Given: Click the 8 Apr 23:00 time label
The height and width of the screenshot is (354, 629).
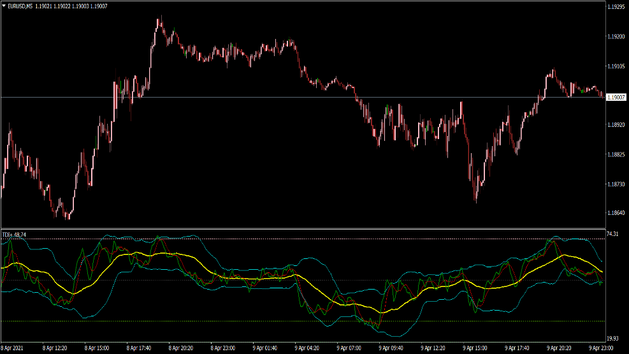Looking at the screenshot, I should point(223,348).
